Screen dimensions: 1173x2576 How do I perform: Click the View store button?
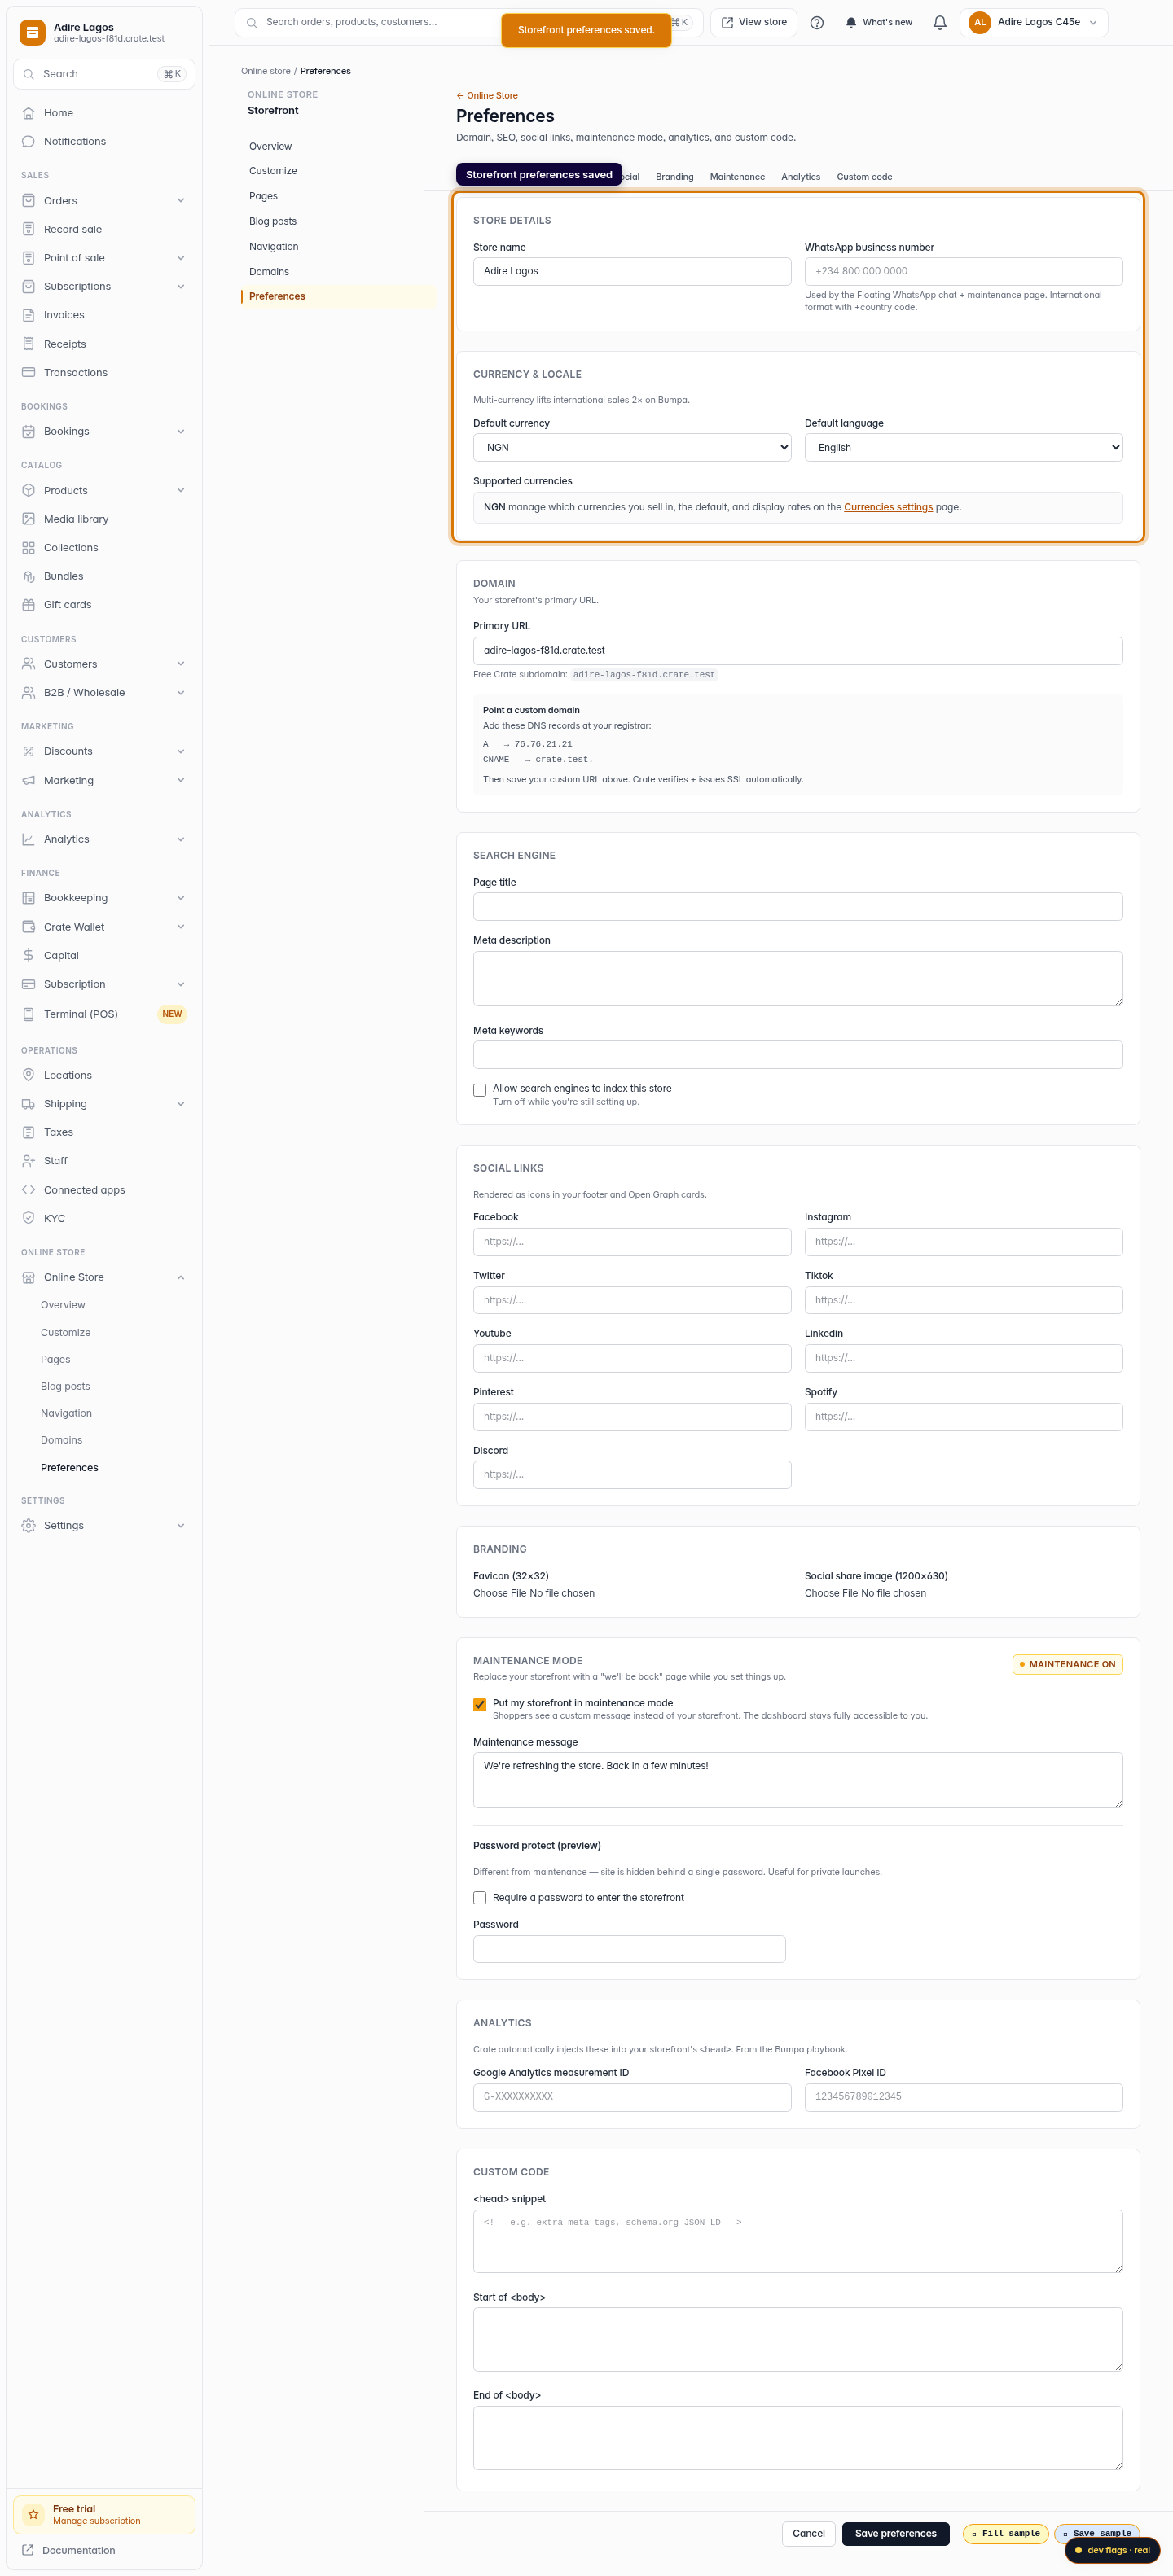coord(753,22)
